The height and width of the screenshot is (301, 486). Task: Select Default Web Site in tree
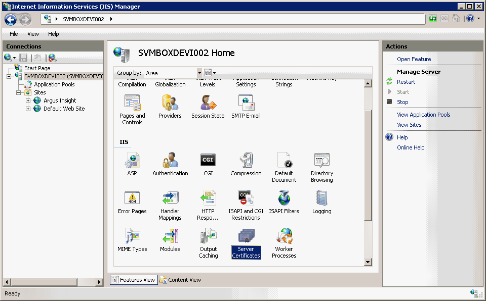(x=64, y=109)
